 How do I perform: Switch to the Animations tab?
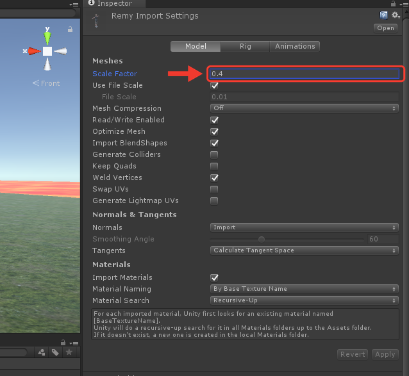point(295,46)
